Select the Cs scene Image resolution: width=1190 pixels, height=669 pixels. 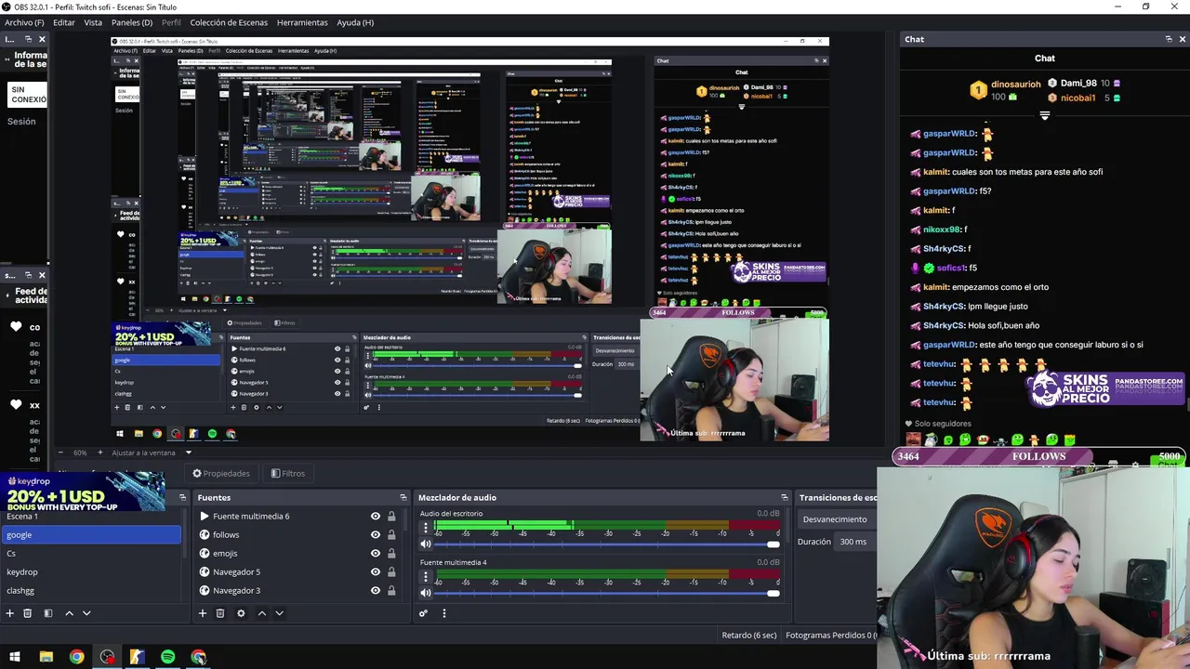[x=90, y=554]
